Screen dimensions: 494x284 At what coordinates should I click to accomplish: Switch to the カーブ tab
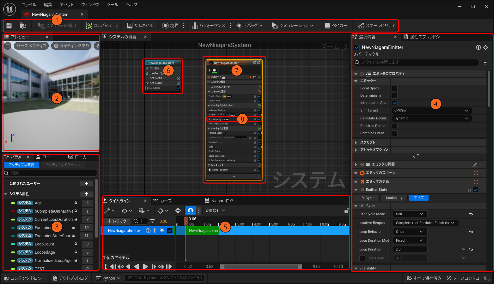tap(163, 201)
